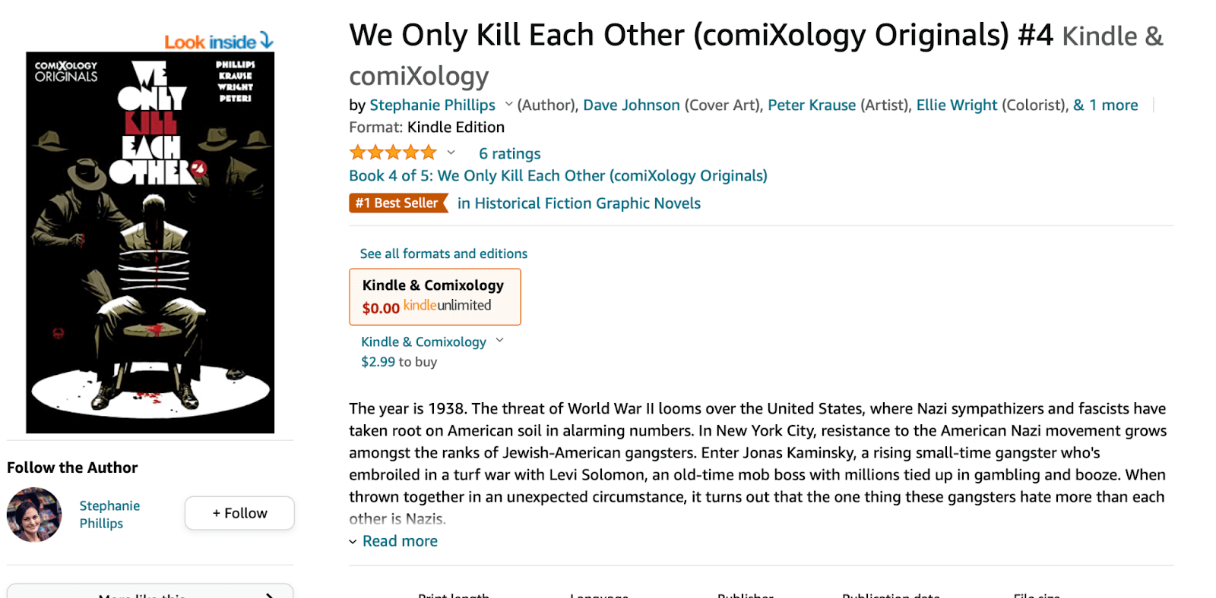Expand description with Read more
The height and width of the screenshot is (598, 1216).
pos(400,541)
